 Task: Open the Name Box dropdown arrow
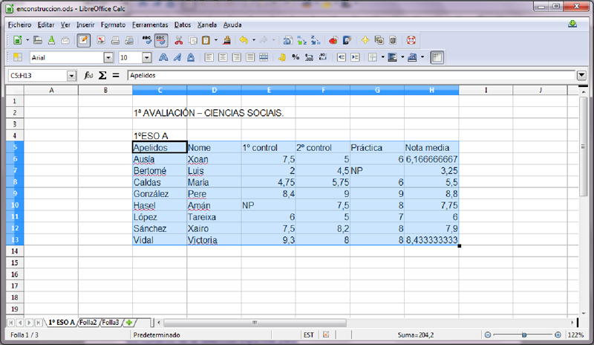(x=71, y=75)
